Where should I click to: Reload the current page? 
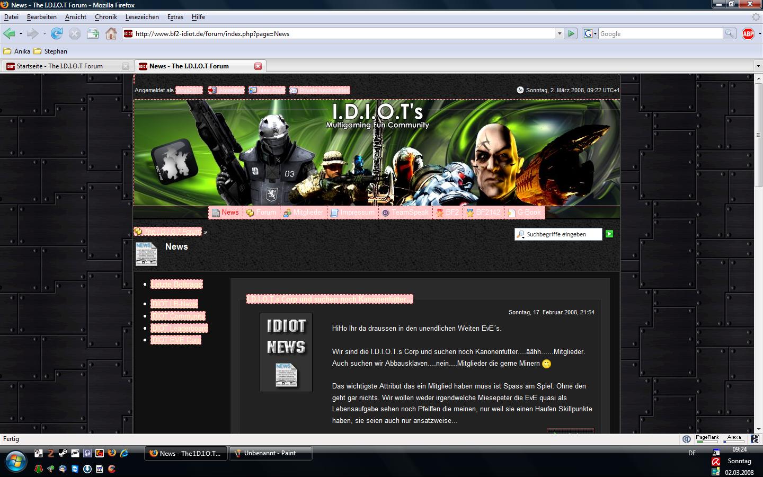57,33
